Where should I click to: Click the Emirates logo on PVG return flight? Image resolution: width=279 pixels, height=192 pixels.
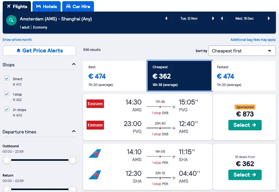pyautogui.click(x=95, y=125)
